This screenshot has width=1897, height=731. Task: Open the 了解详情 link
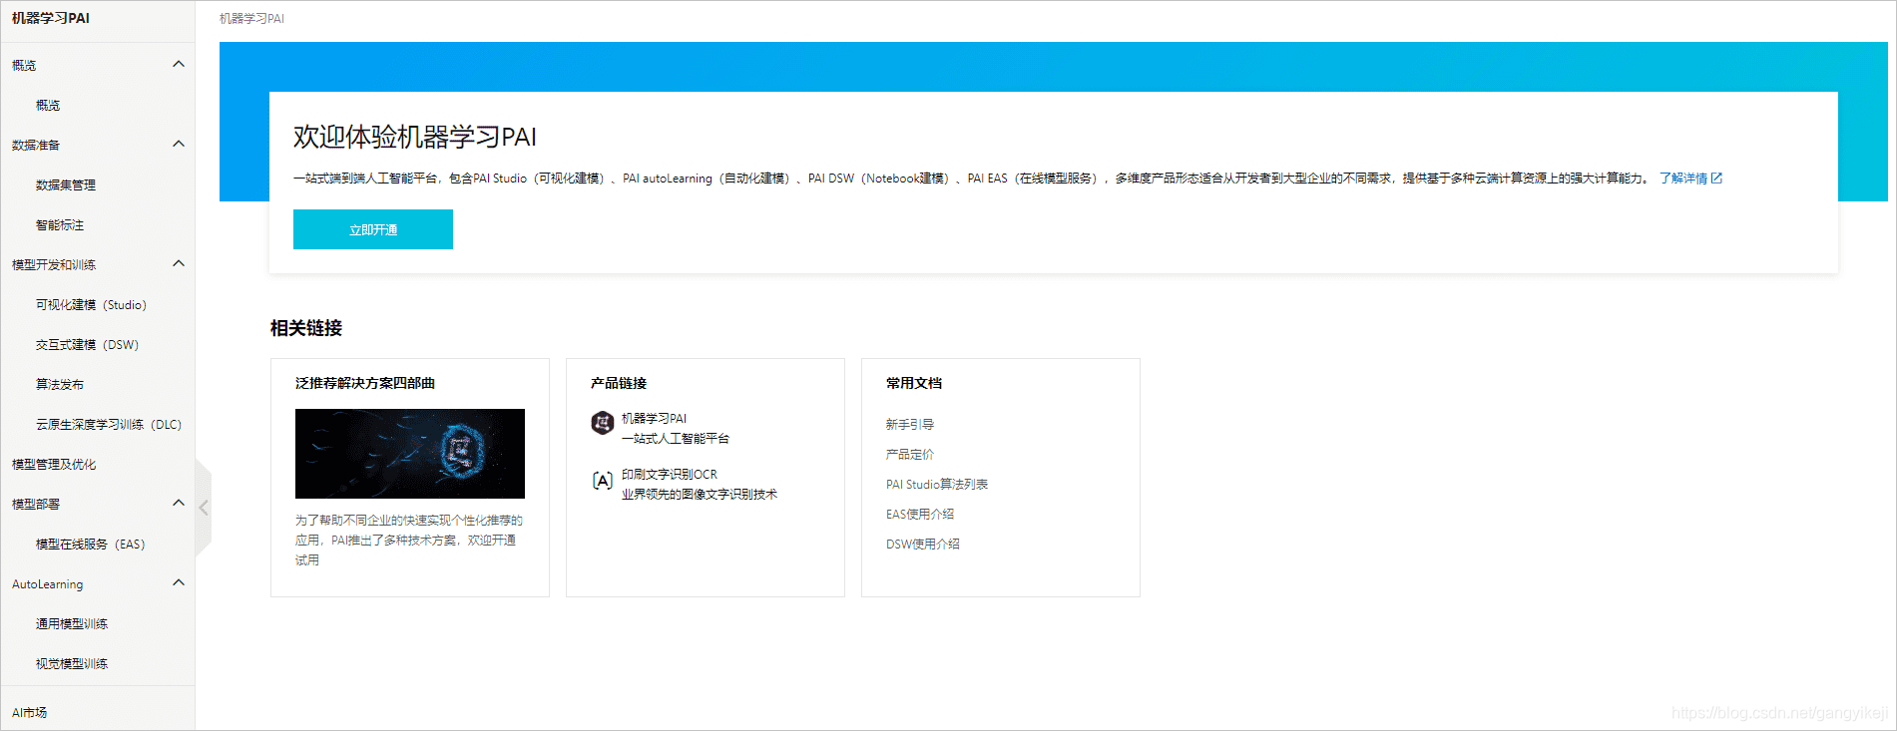pos(1683,179)
